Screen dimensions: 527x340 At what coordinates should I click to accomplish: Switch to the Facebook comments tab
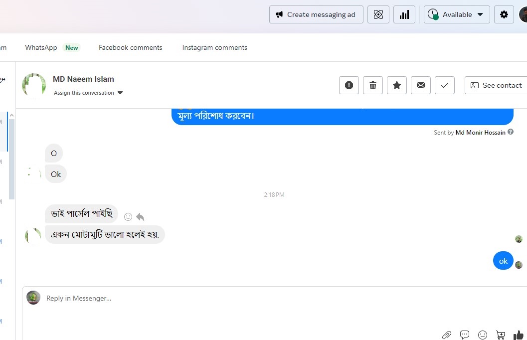point(130,47)
